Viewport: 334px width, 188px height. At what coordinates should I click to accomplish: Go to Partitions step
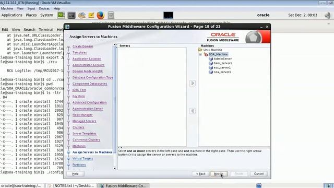(79, 165)
